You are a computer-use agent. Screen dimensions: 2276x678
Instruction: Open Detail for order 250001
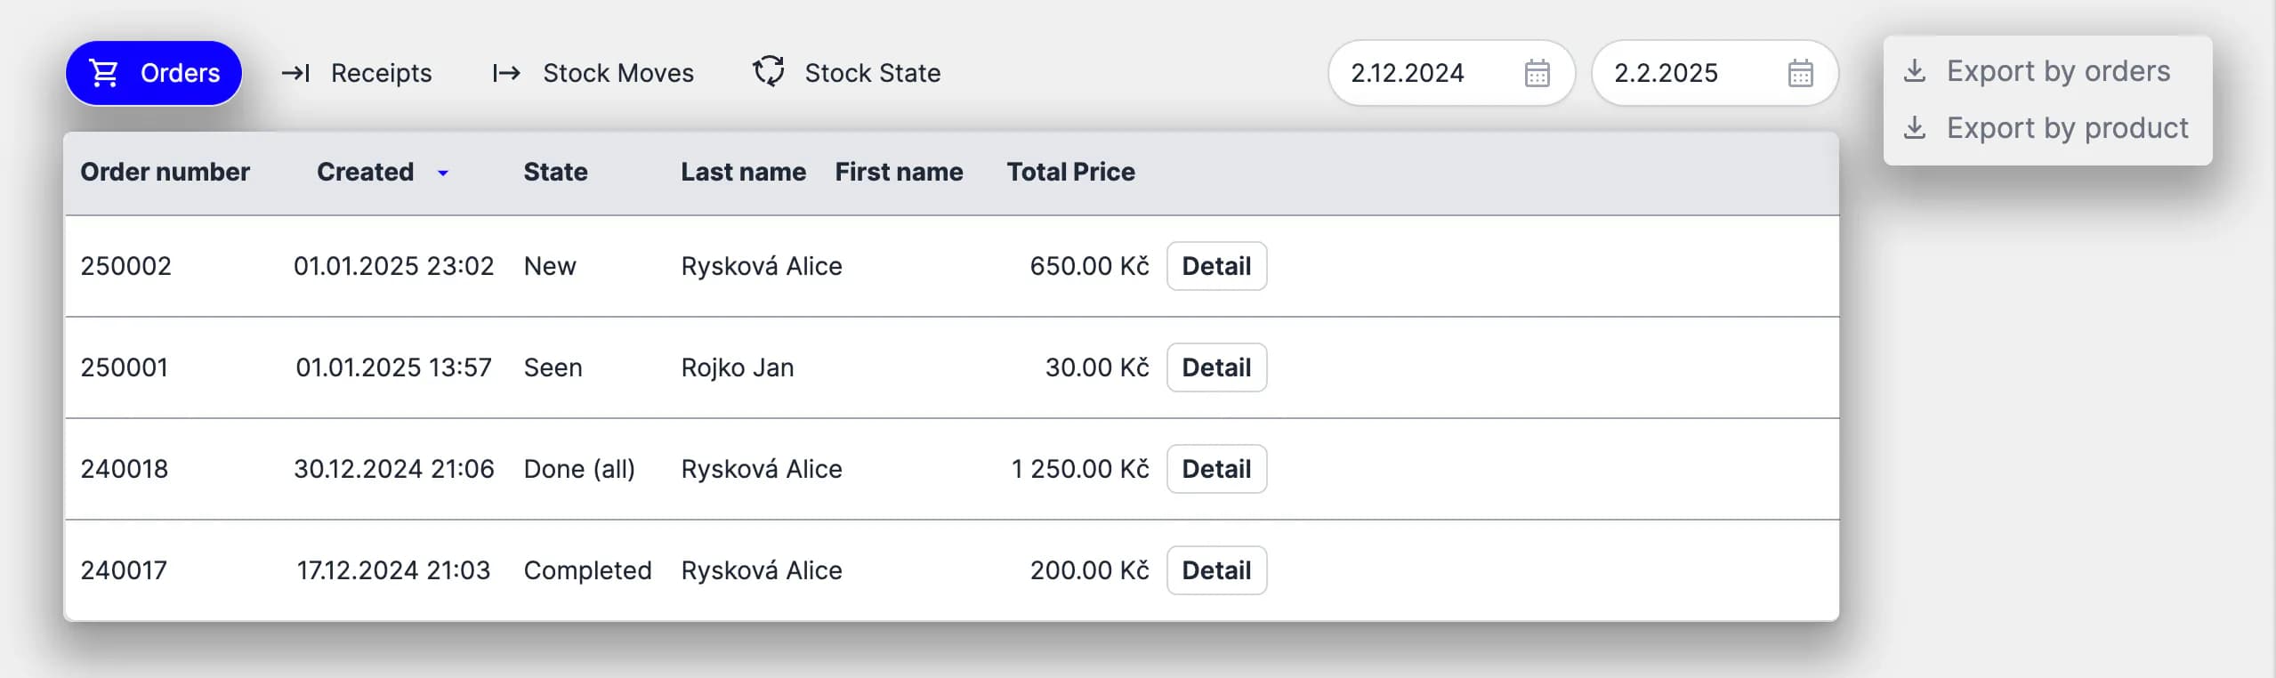pos(1215,367)
